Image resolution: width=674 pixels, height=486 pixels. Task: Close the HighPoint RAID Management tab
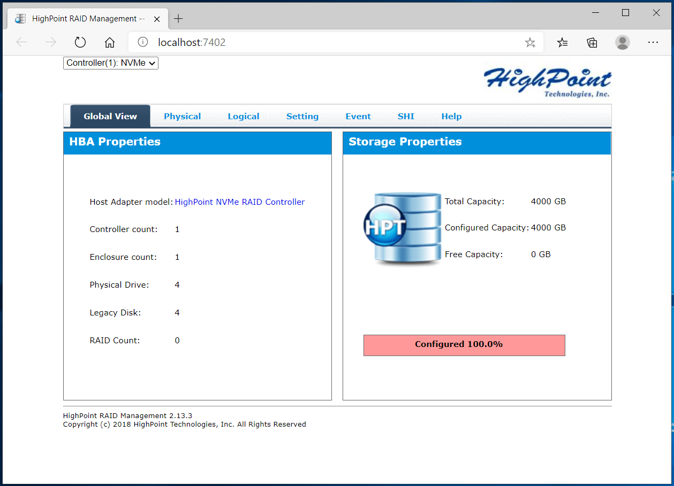pos(157,19)
